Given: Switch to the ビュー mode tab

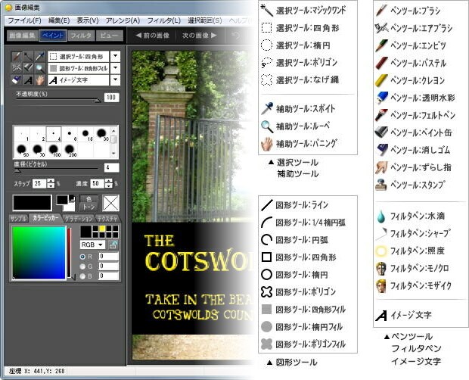Looking at the screenshot, I should 109,36.
